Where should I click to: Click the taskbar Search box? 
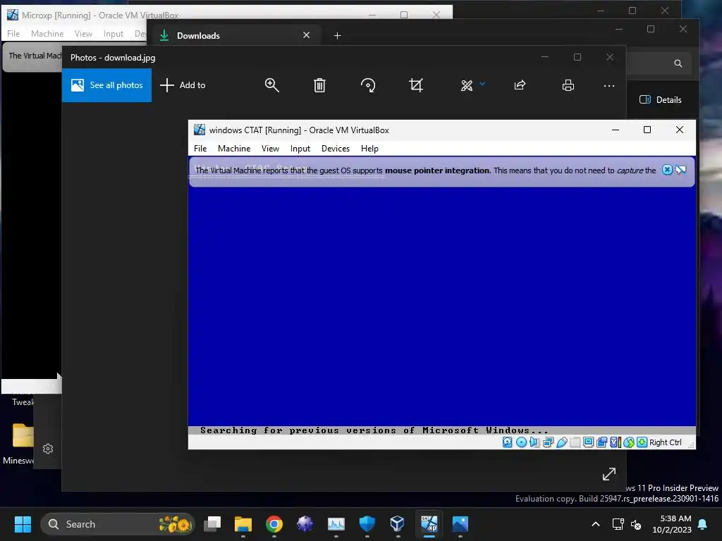coord(118,524)
